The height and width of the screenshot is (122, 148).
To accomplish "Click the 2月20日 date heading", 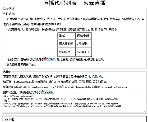I will coord(10,119).
